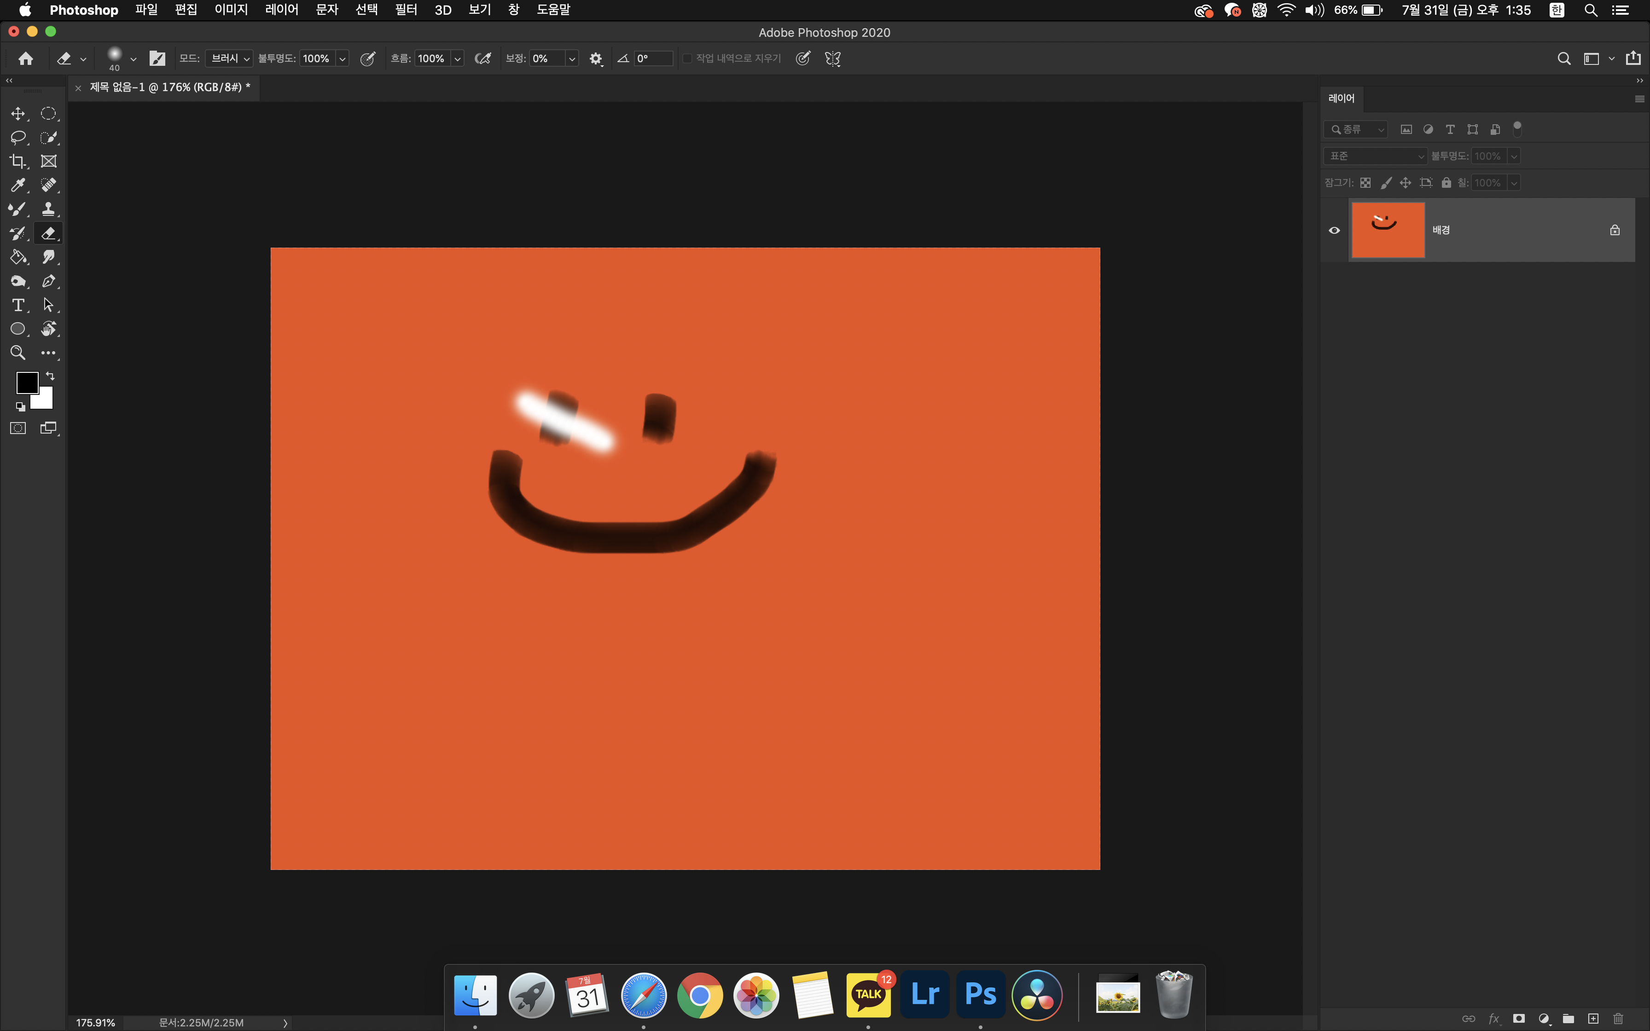This screenshot has width=1650, height=1031.
Task: Select the Crop tool
Action: 18,162
